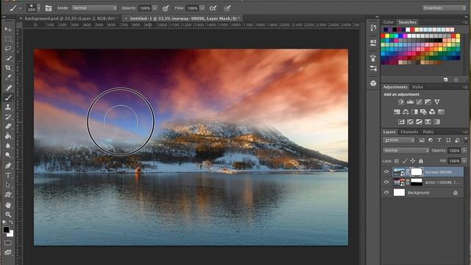Click the Levels adjustment icon
Viewport: 471px width, 265px height.
[410, 102]
